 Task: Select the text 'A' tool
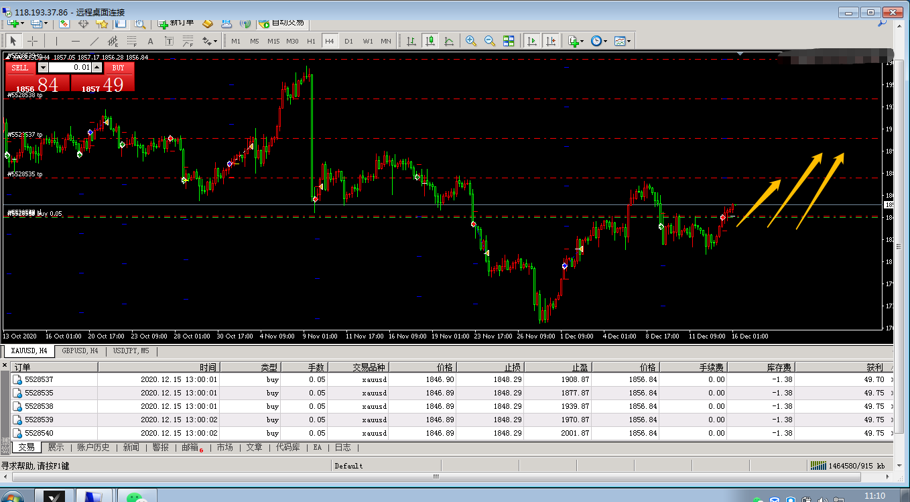point(150,41)
